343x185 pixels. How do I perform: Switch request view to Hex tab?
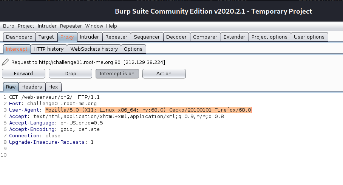tap(53, 87)
